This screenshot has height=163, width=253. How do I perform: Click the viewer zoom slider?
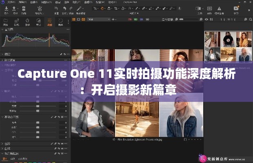pos(189,19)
